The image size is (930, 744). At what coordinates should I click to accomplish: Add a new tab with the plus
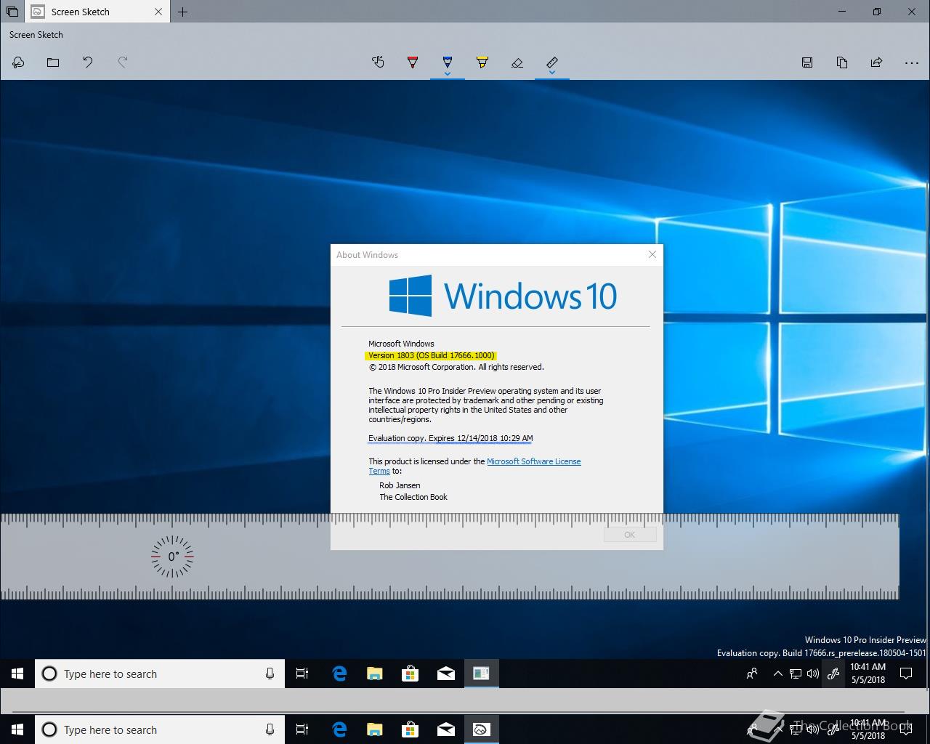[182, 12]
